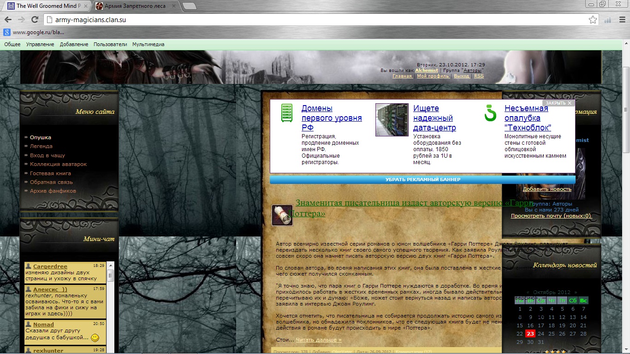This screenshot has height=354, width=630.
Task: Open Гостевая книга in site menu
Action: click(x=50, y=173)
